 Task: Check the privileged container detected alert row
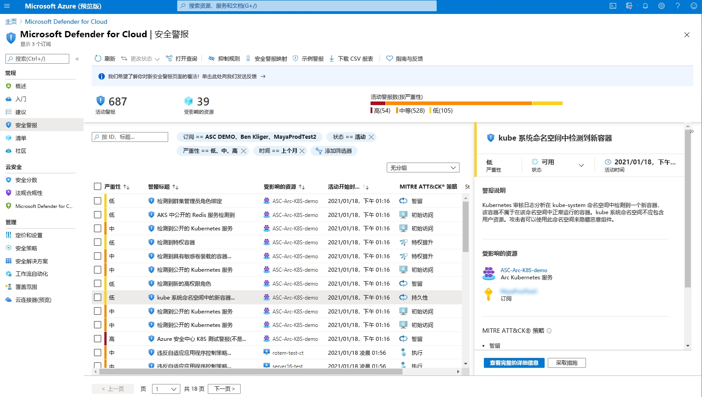point(98,242)
